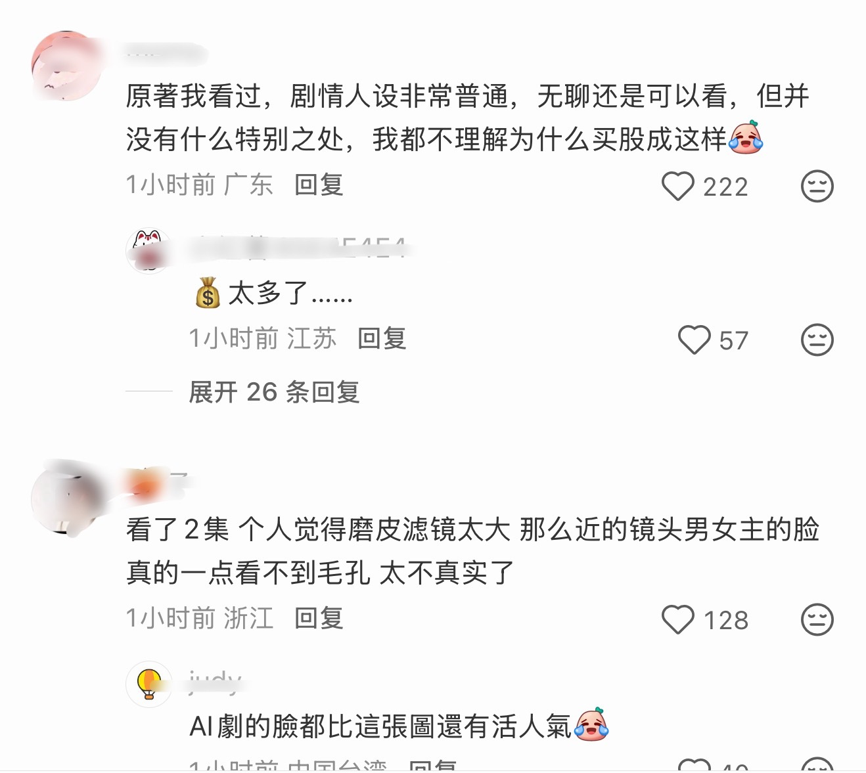Image resolution: width=866 pixels, height=773 pixels.
Task: Dislike the Taiwan reply at the bottom
Action: click(817, 766)
